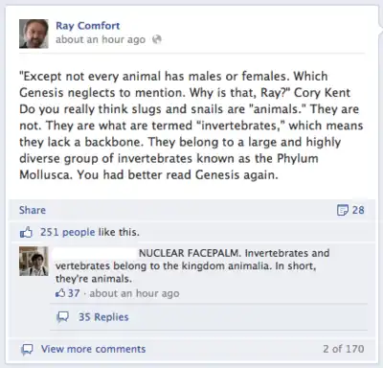Viewport: 383px width, 368px height.
Task: Click the Ray Comfort name link
Action: point(88,26)
